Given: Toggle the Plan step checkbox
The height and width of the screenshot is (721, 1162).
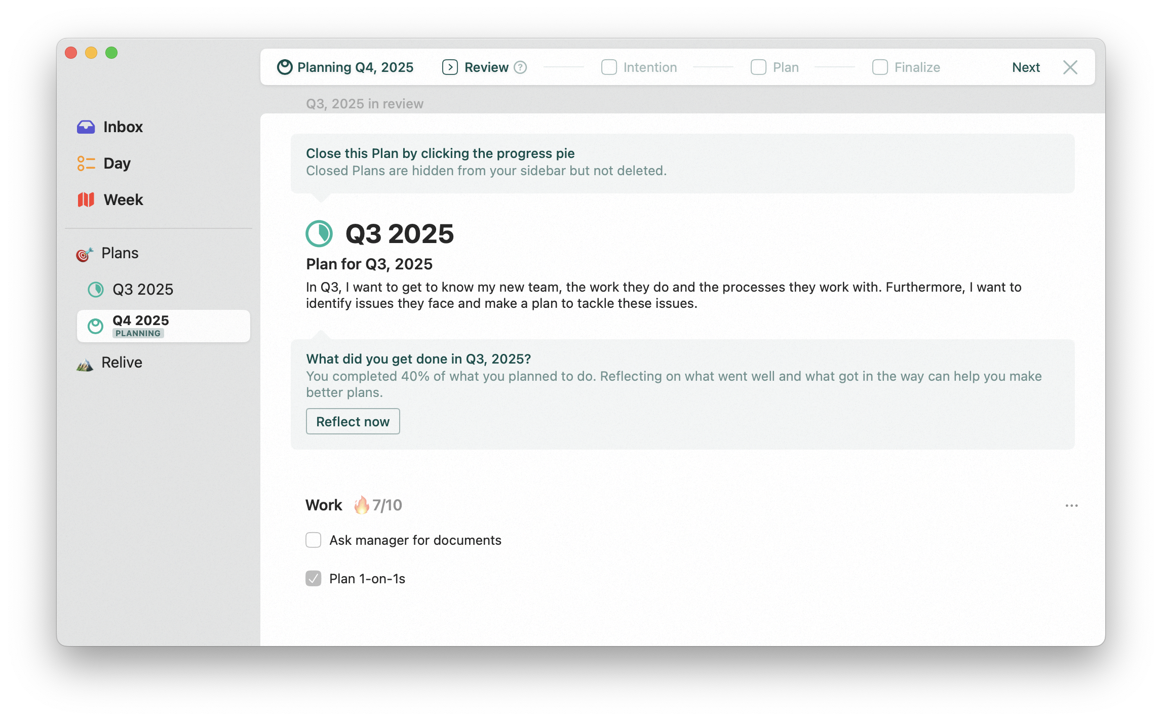Looking at the screenshot, I should pos(758,67).
